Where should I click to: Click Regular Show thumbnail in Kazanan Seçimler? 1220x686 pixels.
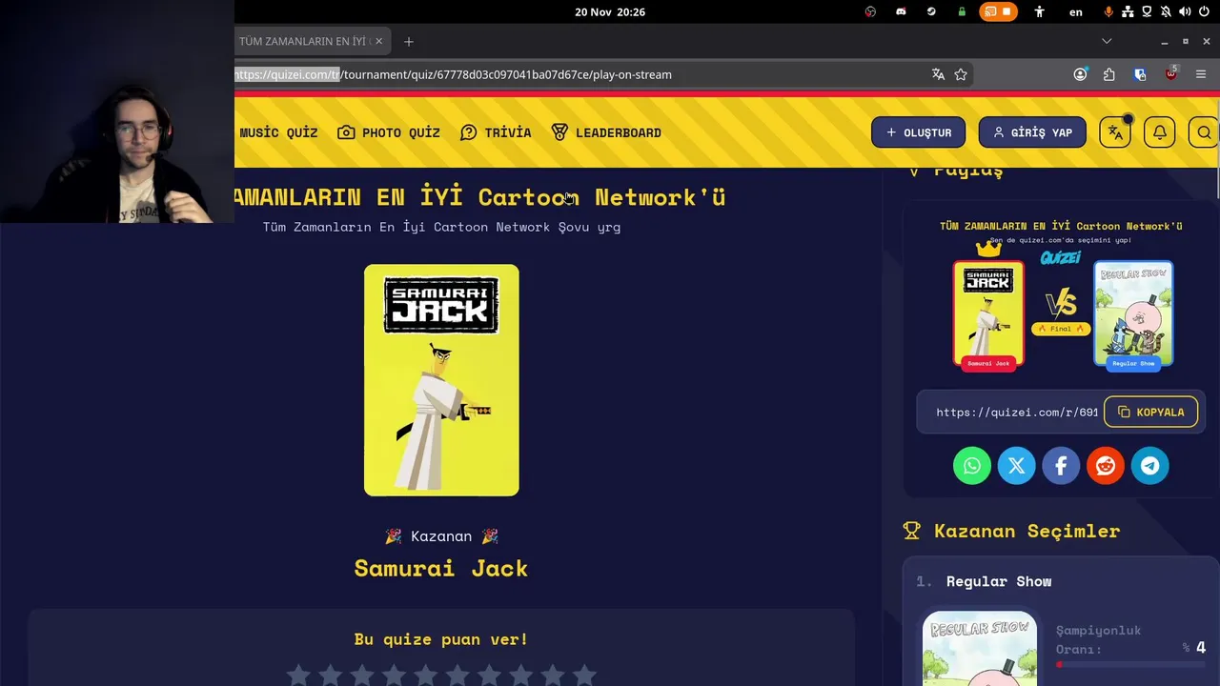point(980,649)
